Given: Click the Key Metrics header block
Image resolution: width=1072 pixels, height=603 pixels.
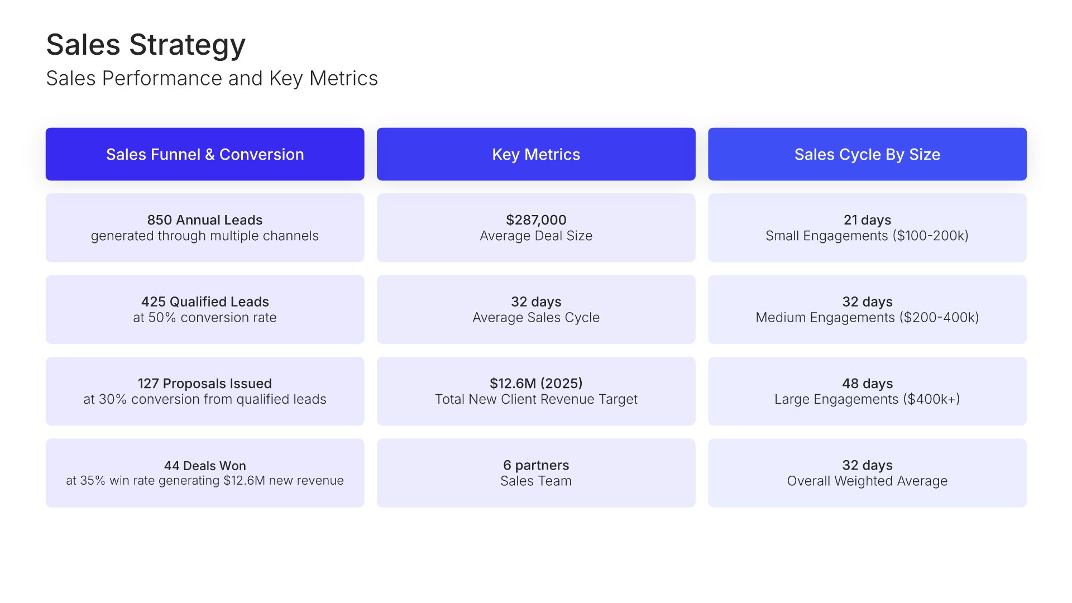Looking at the screenshot, I should [x=536, y=154].
